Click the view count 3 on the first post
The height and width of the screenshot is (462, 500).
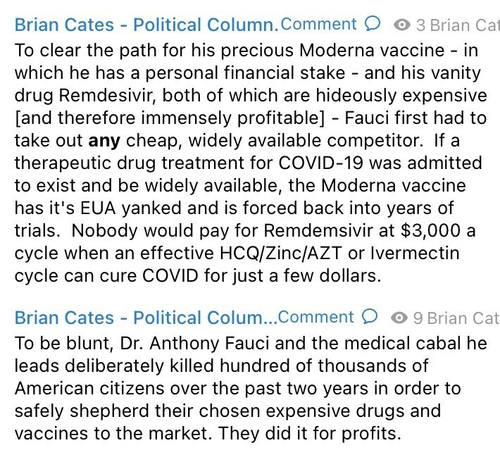click(x=420, y=25)
